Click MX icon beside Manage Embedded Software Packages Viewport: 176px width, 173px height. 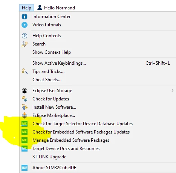24,140
